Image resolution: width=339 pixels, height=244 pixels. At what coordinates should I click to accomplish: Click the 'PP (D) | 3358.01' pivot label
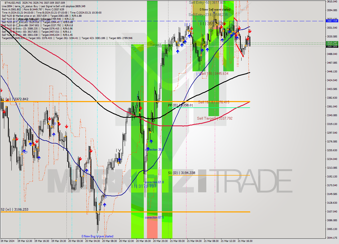click(x=181, y=105)
